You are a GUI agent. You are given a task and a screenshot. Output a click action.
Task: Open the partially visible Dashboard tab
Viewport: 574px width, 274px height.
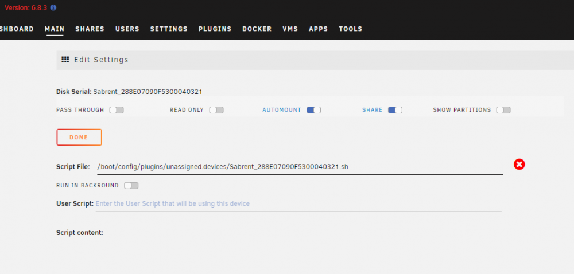tap(17, 29)
